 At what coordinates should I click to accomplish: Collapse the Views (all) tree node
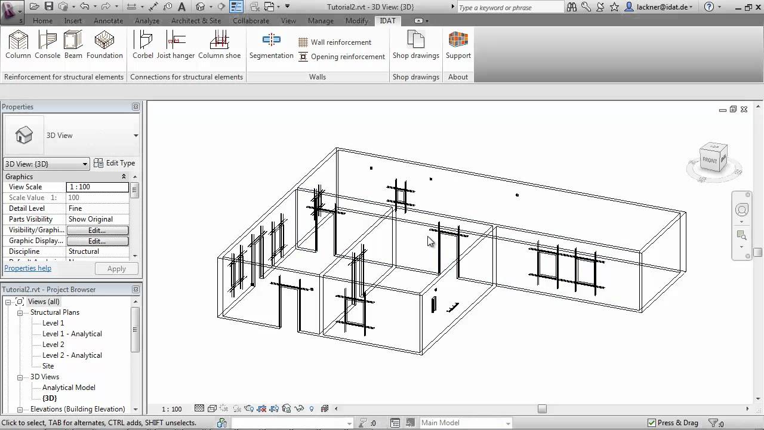click(8, 302)
